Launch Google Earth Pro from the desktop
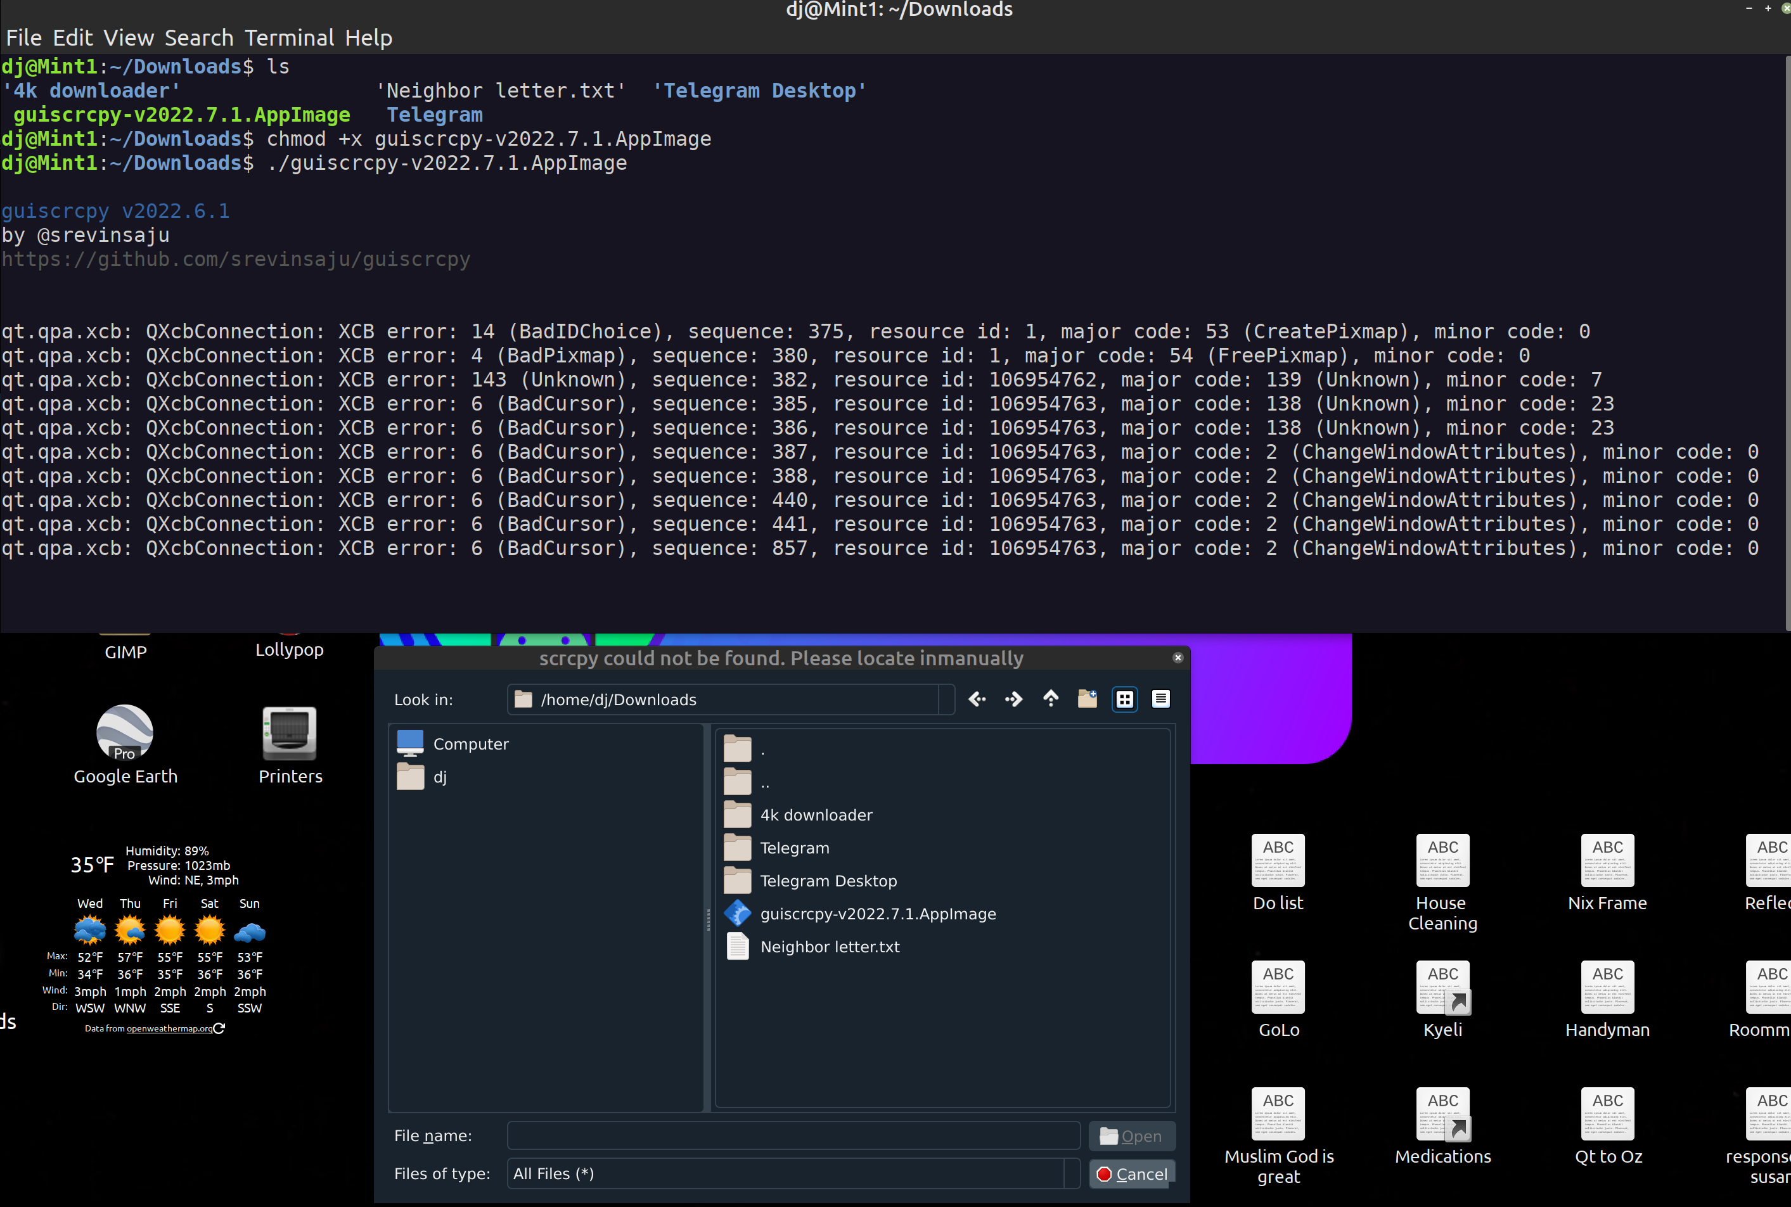The height and width of the screenshot is (1207, 1791). 125,733
